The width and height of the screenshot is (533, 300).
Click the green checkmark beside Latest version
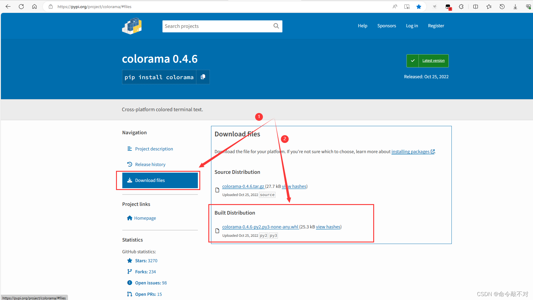point(413,61)
